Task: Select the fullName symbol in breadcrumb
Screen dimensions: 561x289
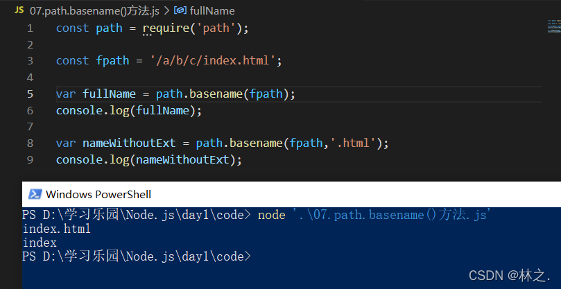Action: pyautogui.click(x=212, y=10)
